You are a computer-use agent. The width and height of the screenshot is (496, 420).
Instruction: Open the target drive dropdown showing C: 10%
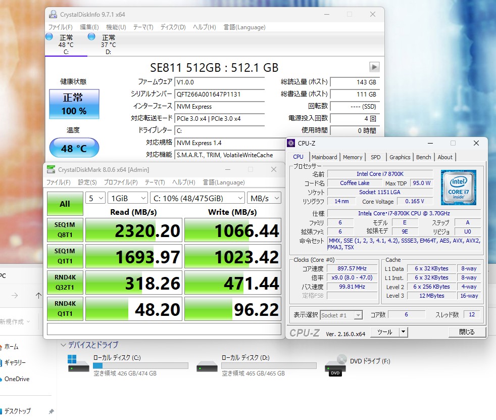point(197,199)
